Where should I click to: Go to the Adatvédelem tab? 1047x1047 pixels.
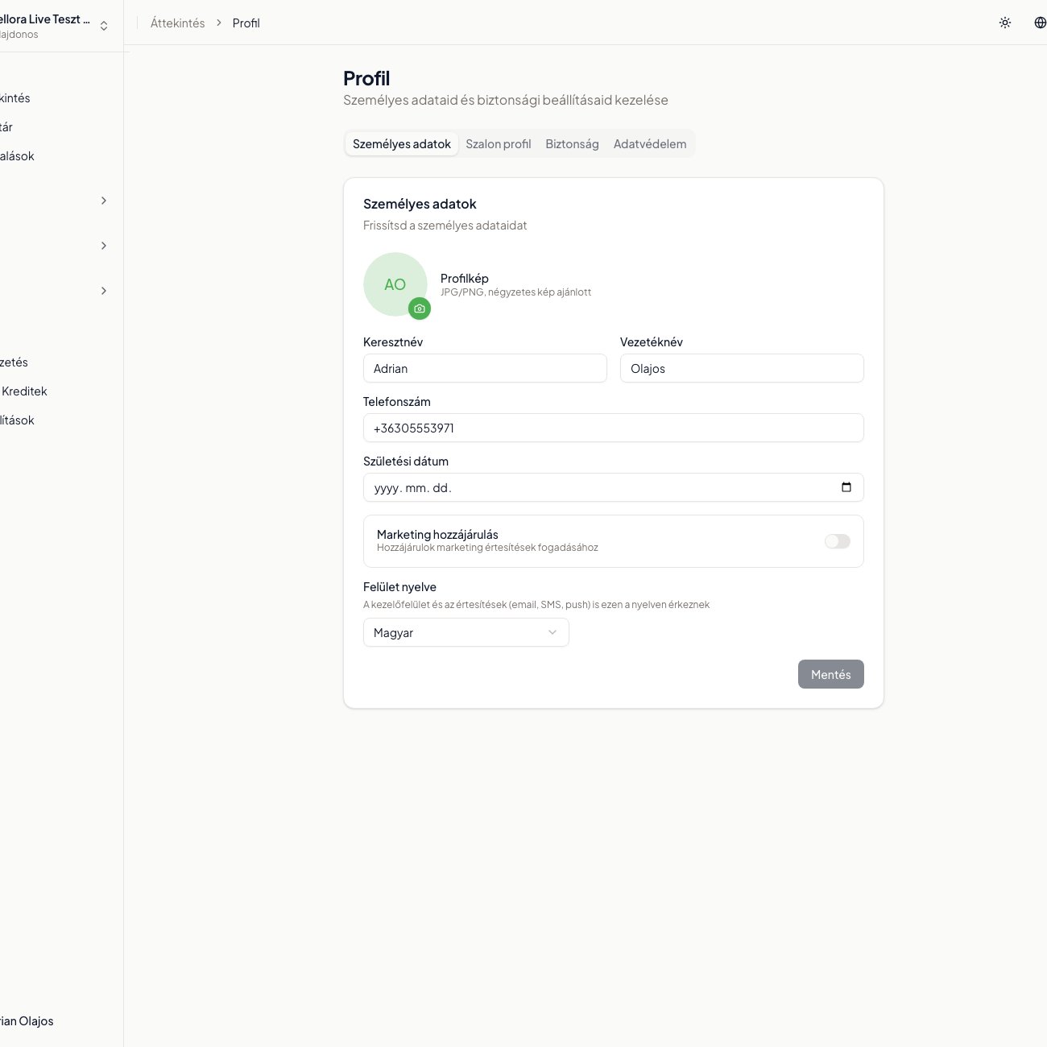click(649, 144)
